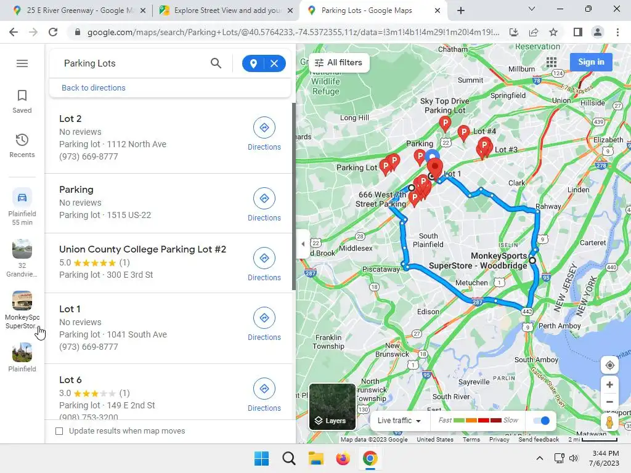
Task: Click the selected red destination pin
Action: click(434, 168)
